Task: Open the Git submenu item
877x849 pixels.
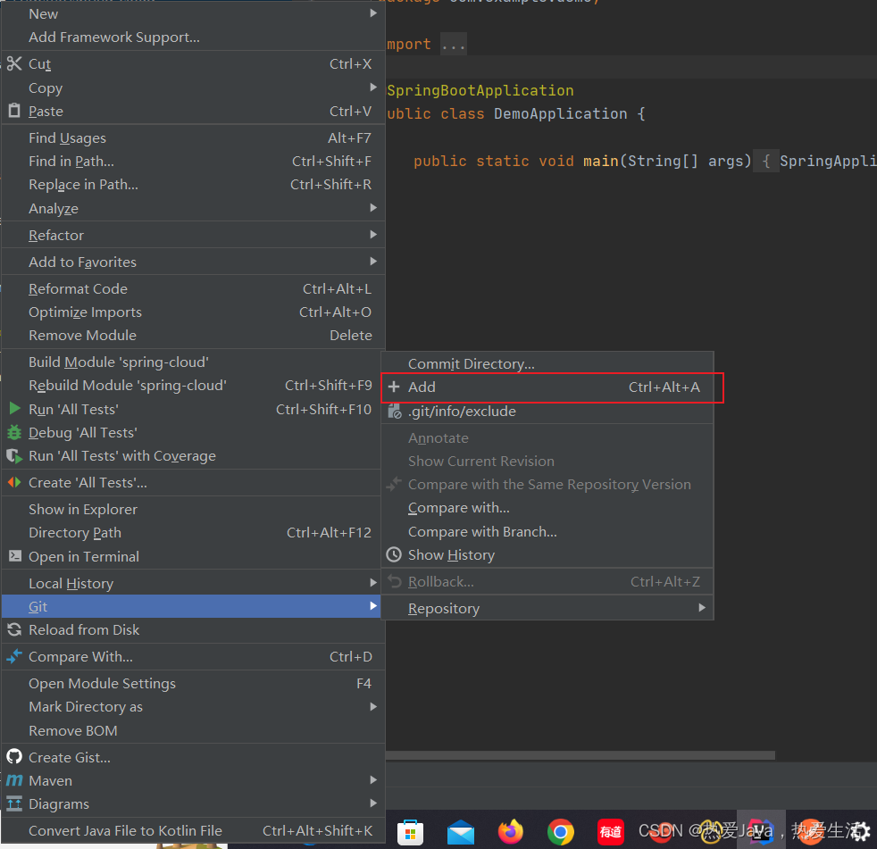Action: point(192,606)
